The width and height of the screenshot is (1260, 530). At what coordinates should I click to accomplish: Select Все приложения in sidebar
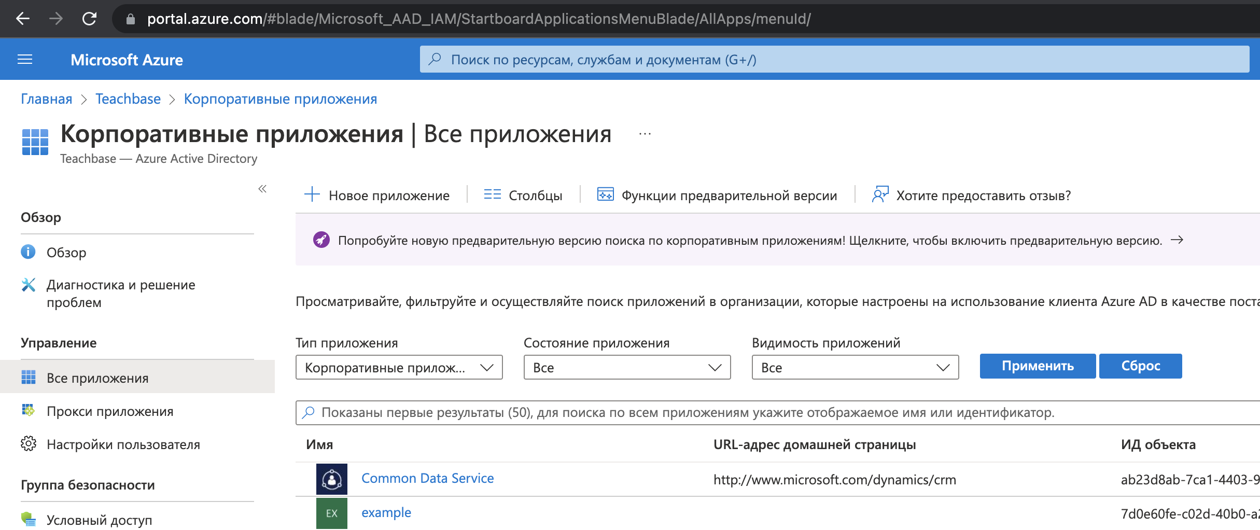tap(137, 377)
